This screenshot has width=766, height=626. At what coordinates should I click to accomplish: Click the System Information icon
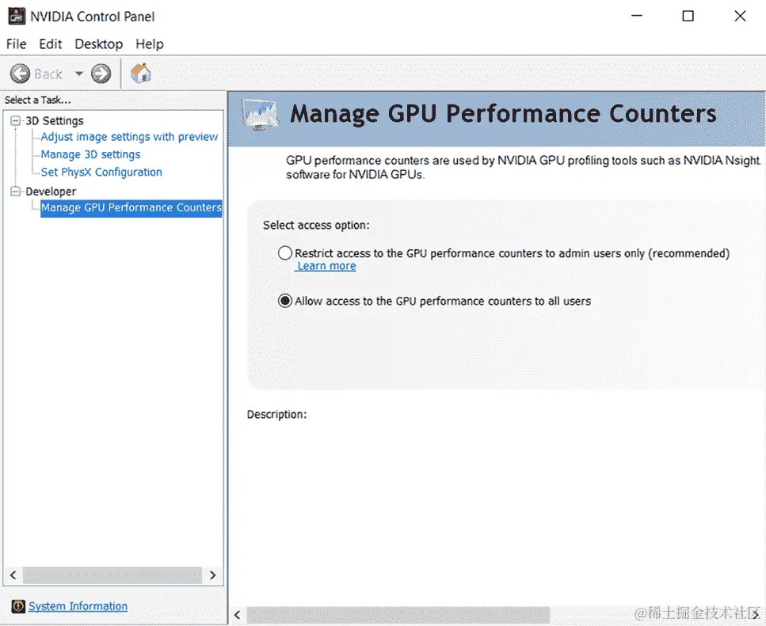(x=18, y=606)
